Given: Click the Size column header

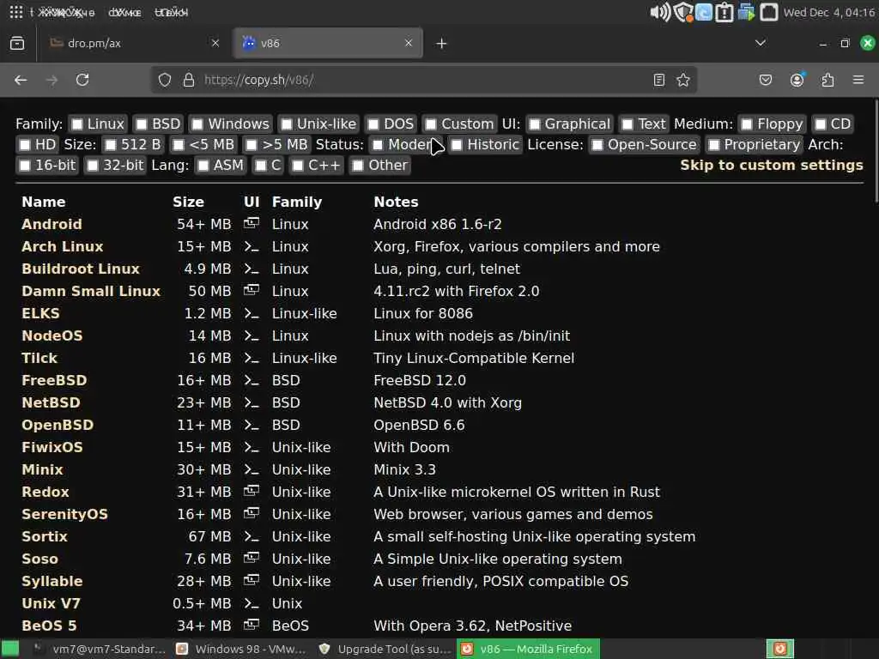Looking at the screenshot, I should point(188,202).
